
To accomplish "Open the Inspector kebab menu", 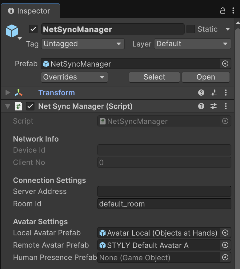I will point(233,10).
